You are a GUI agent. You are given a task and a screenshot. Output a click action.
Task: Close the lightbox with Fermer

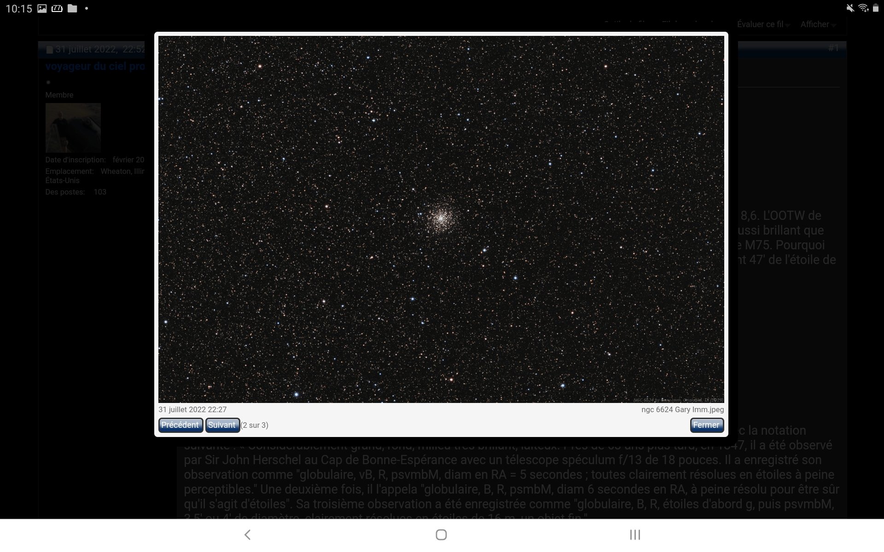(x=707, y=425)
